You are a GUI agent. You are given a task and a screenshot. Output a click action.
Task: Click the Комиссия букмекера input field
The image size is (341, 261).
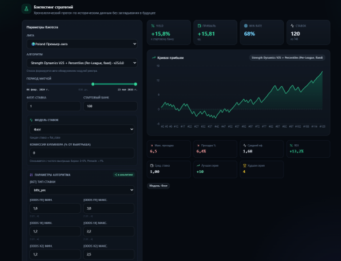[82, 153]
